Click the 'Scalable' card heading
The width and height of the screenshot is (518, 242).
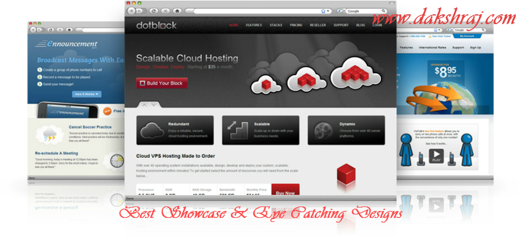click(262, 124)
